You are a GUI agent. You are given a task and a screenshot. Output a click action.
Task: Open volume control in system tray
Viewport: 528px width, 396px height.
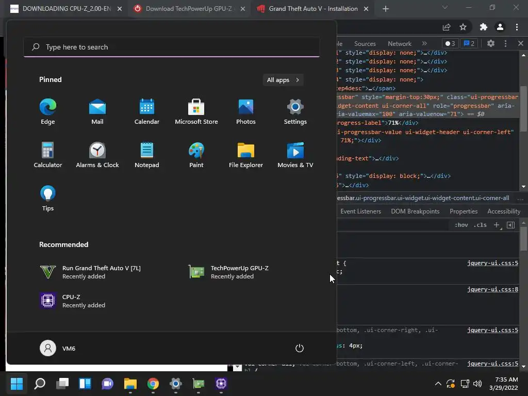point(477,384)
